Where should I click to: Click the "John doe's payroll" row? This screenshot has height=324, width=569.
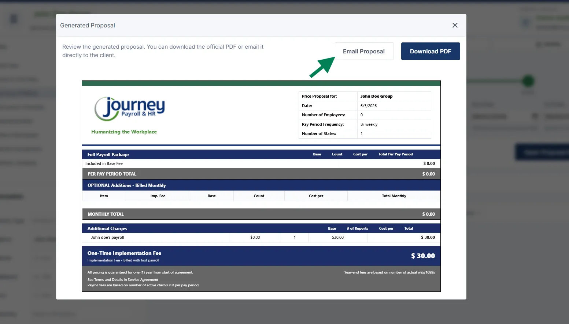click(x=261, y=237)
